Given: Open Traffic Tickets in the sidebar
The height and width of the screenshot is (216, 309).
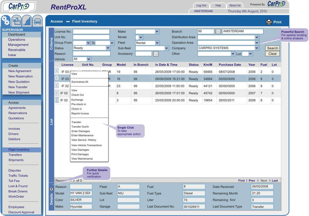Looking at the screenshot, I should pos(18,176).
